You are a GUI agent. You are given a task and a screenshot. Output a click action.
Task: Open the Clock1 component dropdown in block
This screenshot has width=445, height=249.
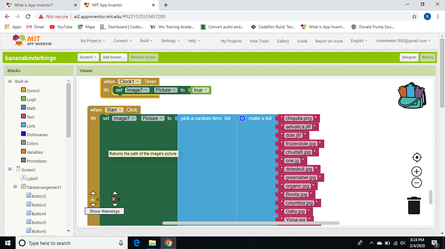click(x=138, y=82)
